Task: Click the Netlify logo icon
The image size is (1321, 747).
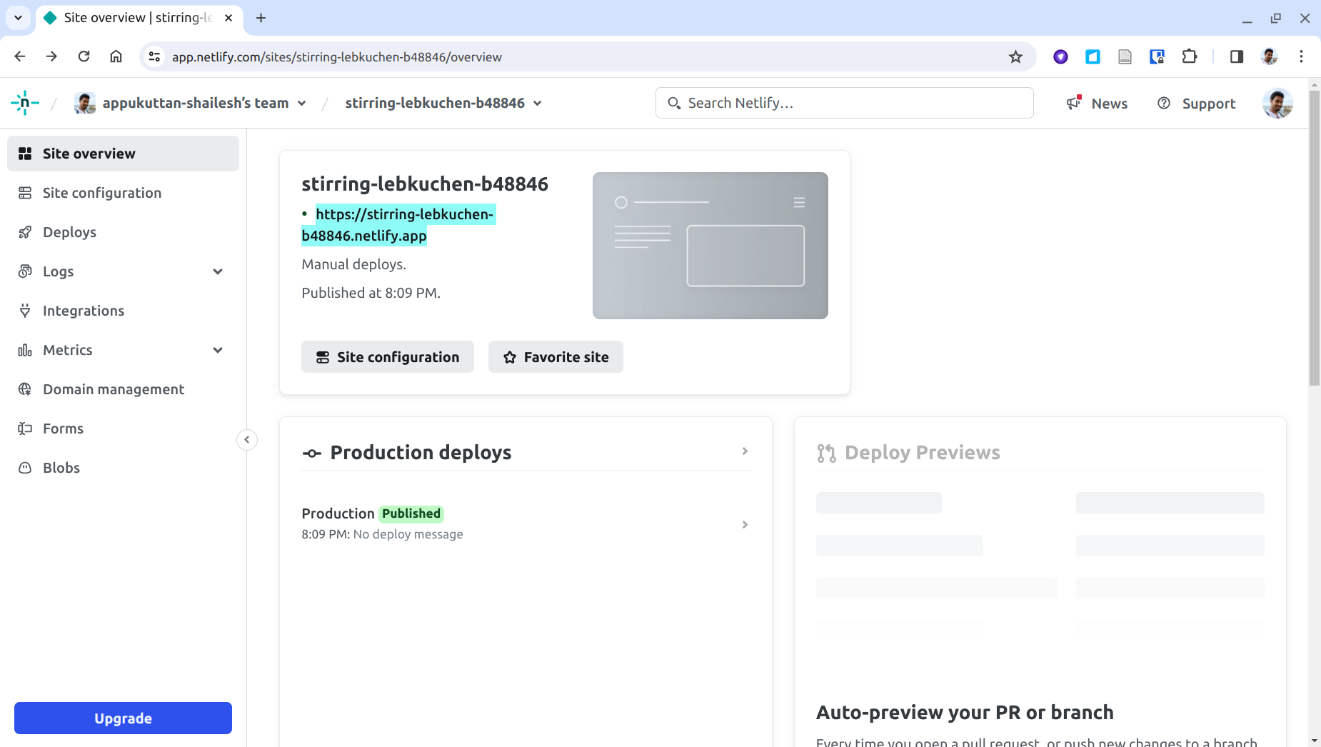Action: click(x=25, y=103)
